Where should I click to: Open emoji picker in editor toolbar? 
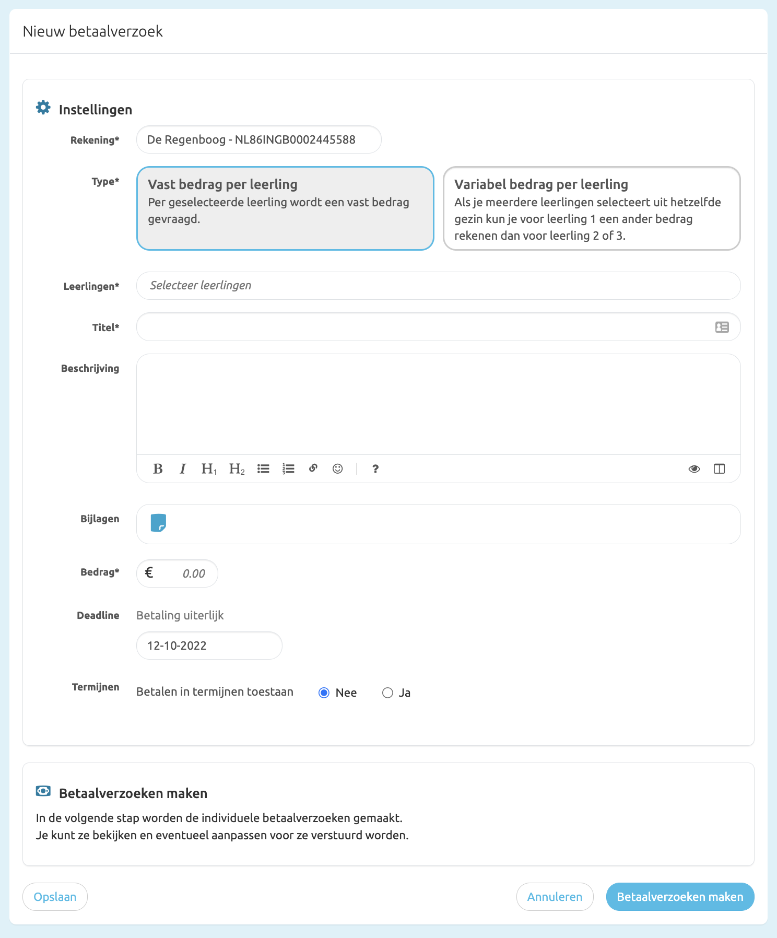click(338, 469)
